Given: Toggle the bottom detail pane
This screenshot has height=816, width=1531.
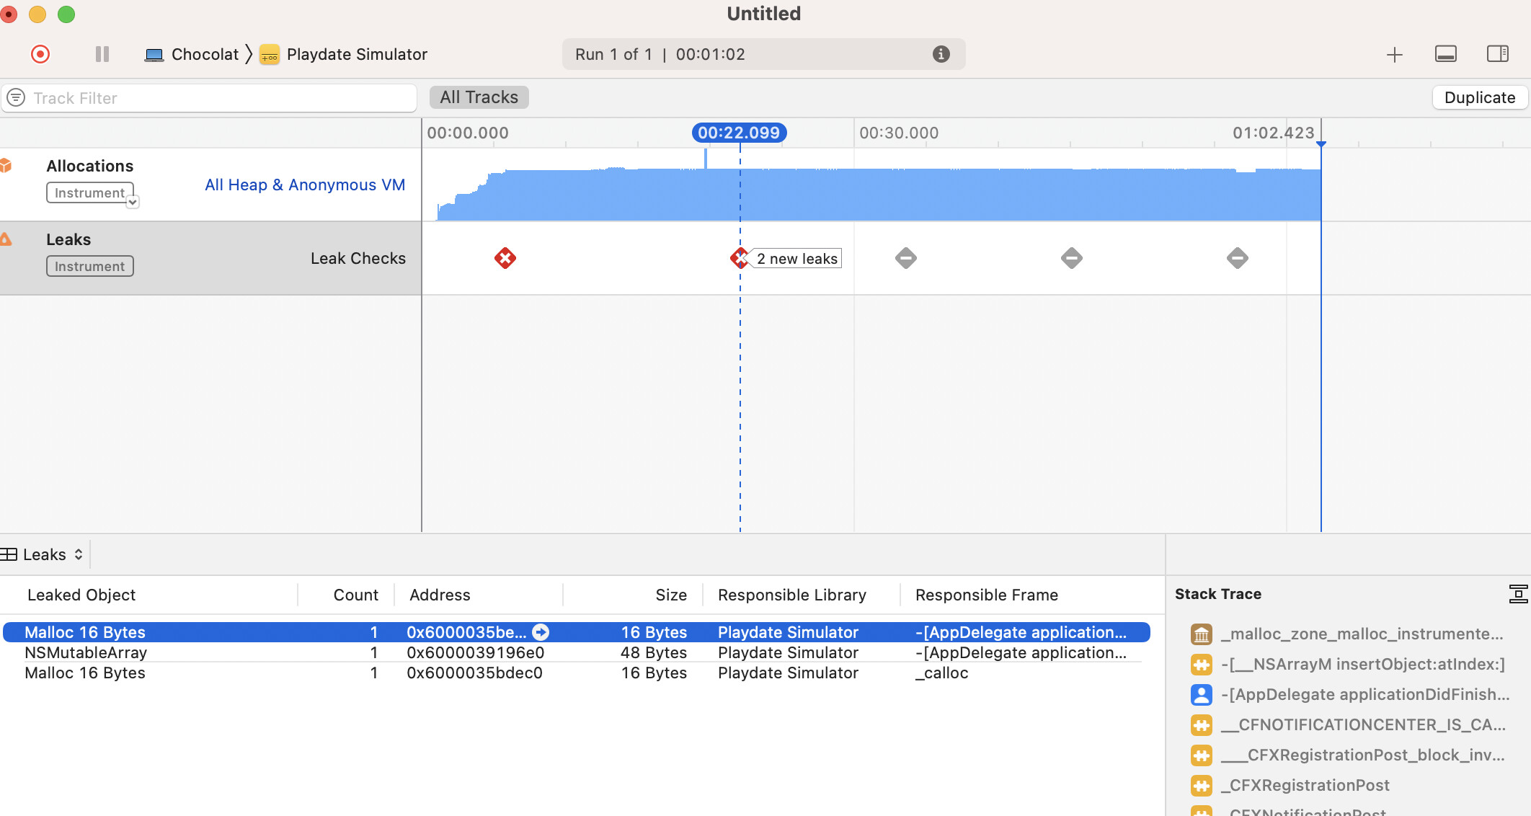Looking at the screenshot, I should [x=1445, y=54].
